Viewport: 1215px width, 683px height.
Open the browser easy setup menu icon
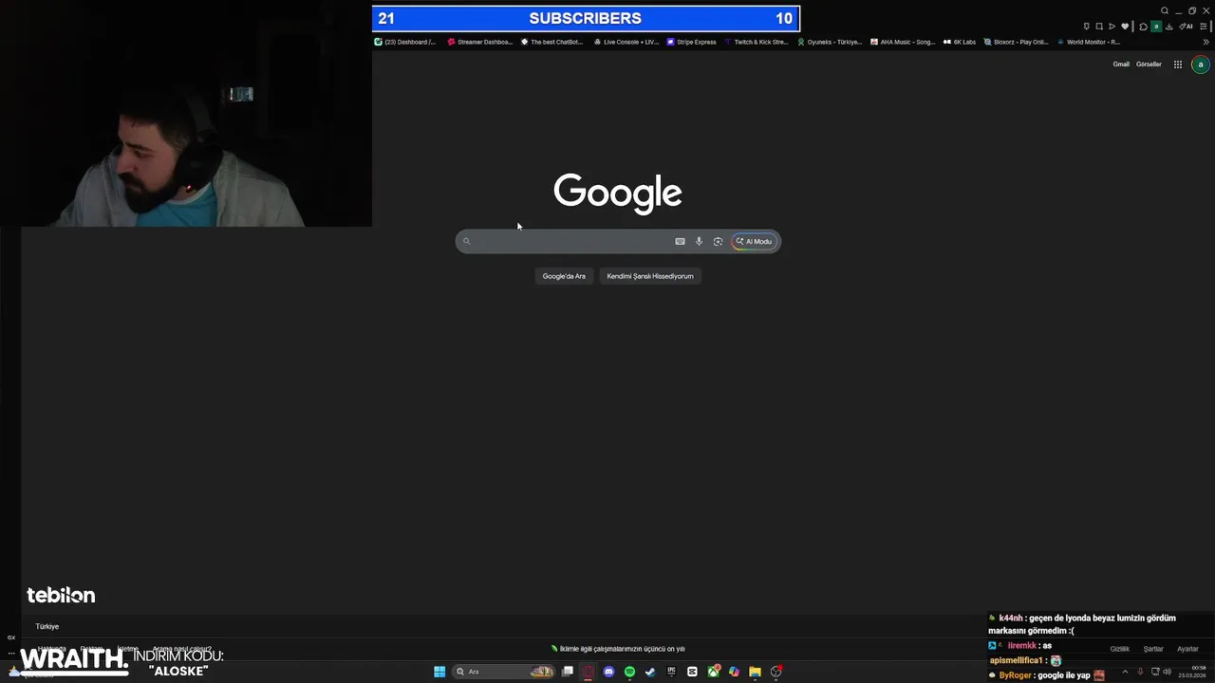pyautogui.click(x=1204, y=26)
